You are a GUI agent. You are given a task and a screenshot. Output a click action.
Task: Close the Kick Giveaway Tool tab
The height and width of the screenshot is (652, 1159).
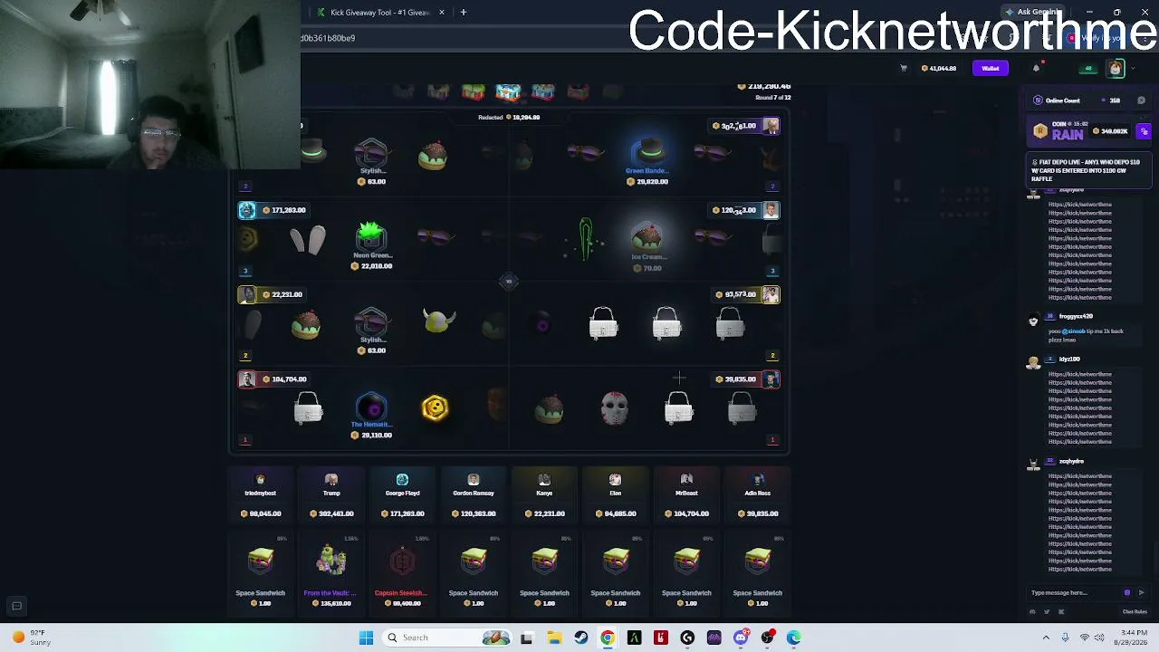pos(442,12)
